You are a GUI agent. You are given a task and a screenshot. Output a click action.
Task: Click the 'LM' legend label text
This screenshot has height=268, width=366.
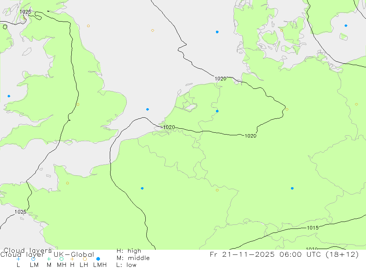point(34,265)
